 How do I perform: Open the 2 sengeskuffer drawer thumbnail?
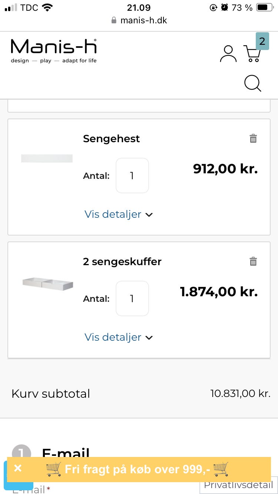(47, 284)
